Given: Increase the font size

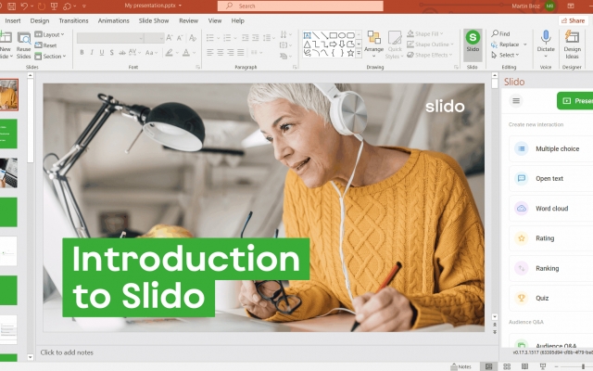Looking at the screenshot, I should click(x=170, y=37).
